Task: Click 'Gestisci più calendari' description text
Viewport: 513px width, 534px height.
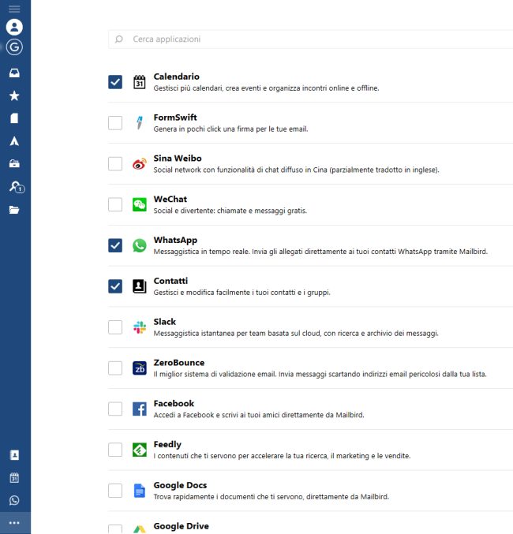Action: click(x=266, y=88)
